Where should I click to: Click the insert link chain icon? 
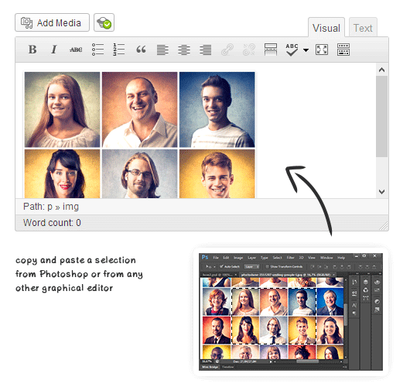227,50
